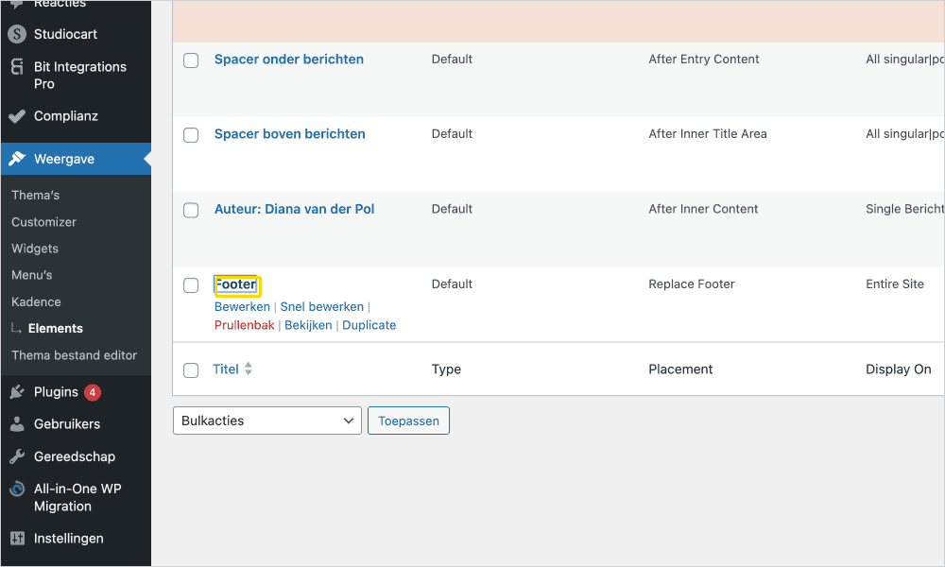Open the Spacer boven berichten element
The image size is (945, 567).
290,134
